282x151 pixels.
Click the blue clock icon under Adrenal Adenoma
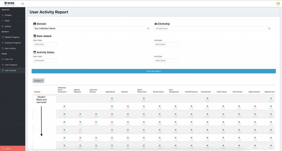(x=80, y=130)
